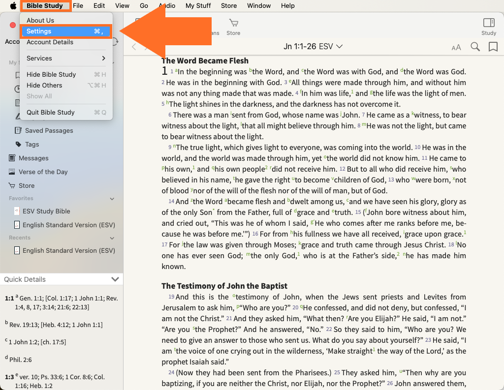Collapse the Quick Details panel
This screenshot has height=390, width=504.
115,279
